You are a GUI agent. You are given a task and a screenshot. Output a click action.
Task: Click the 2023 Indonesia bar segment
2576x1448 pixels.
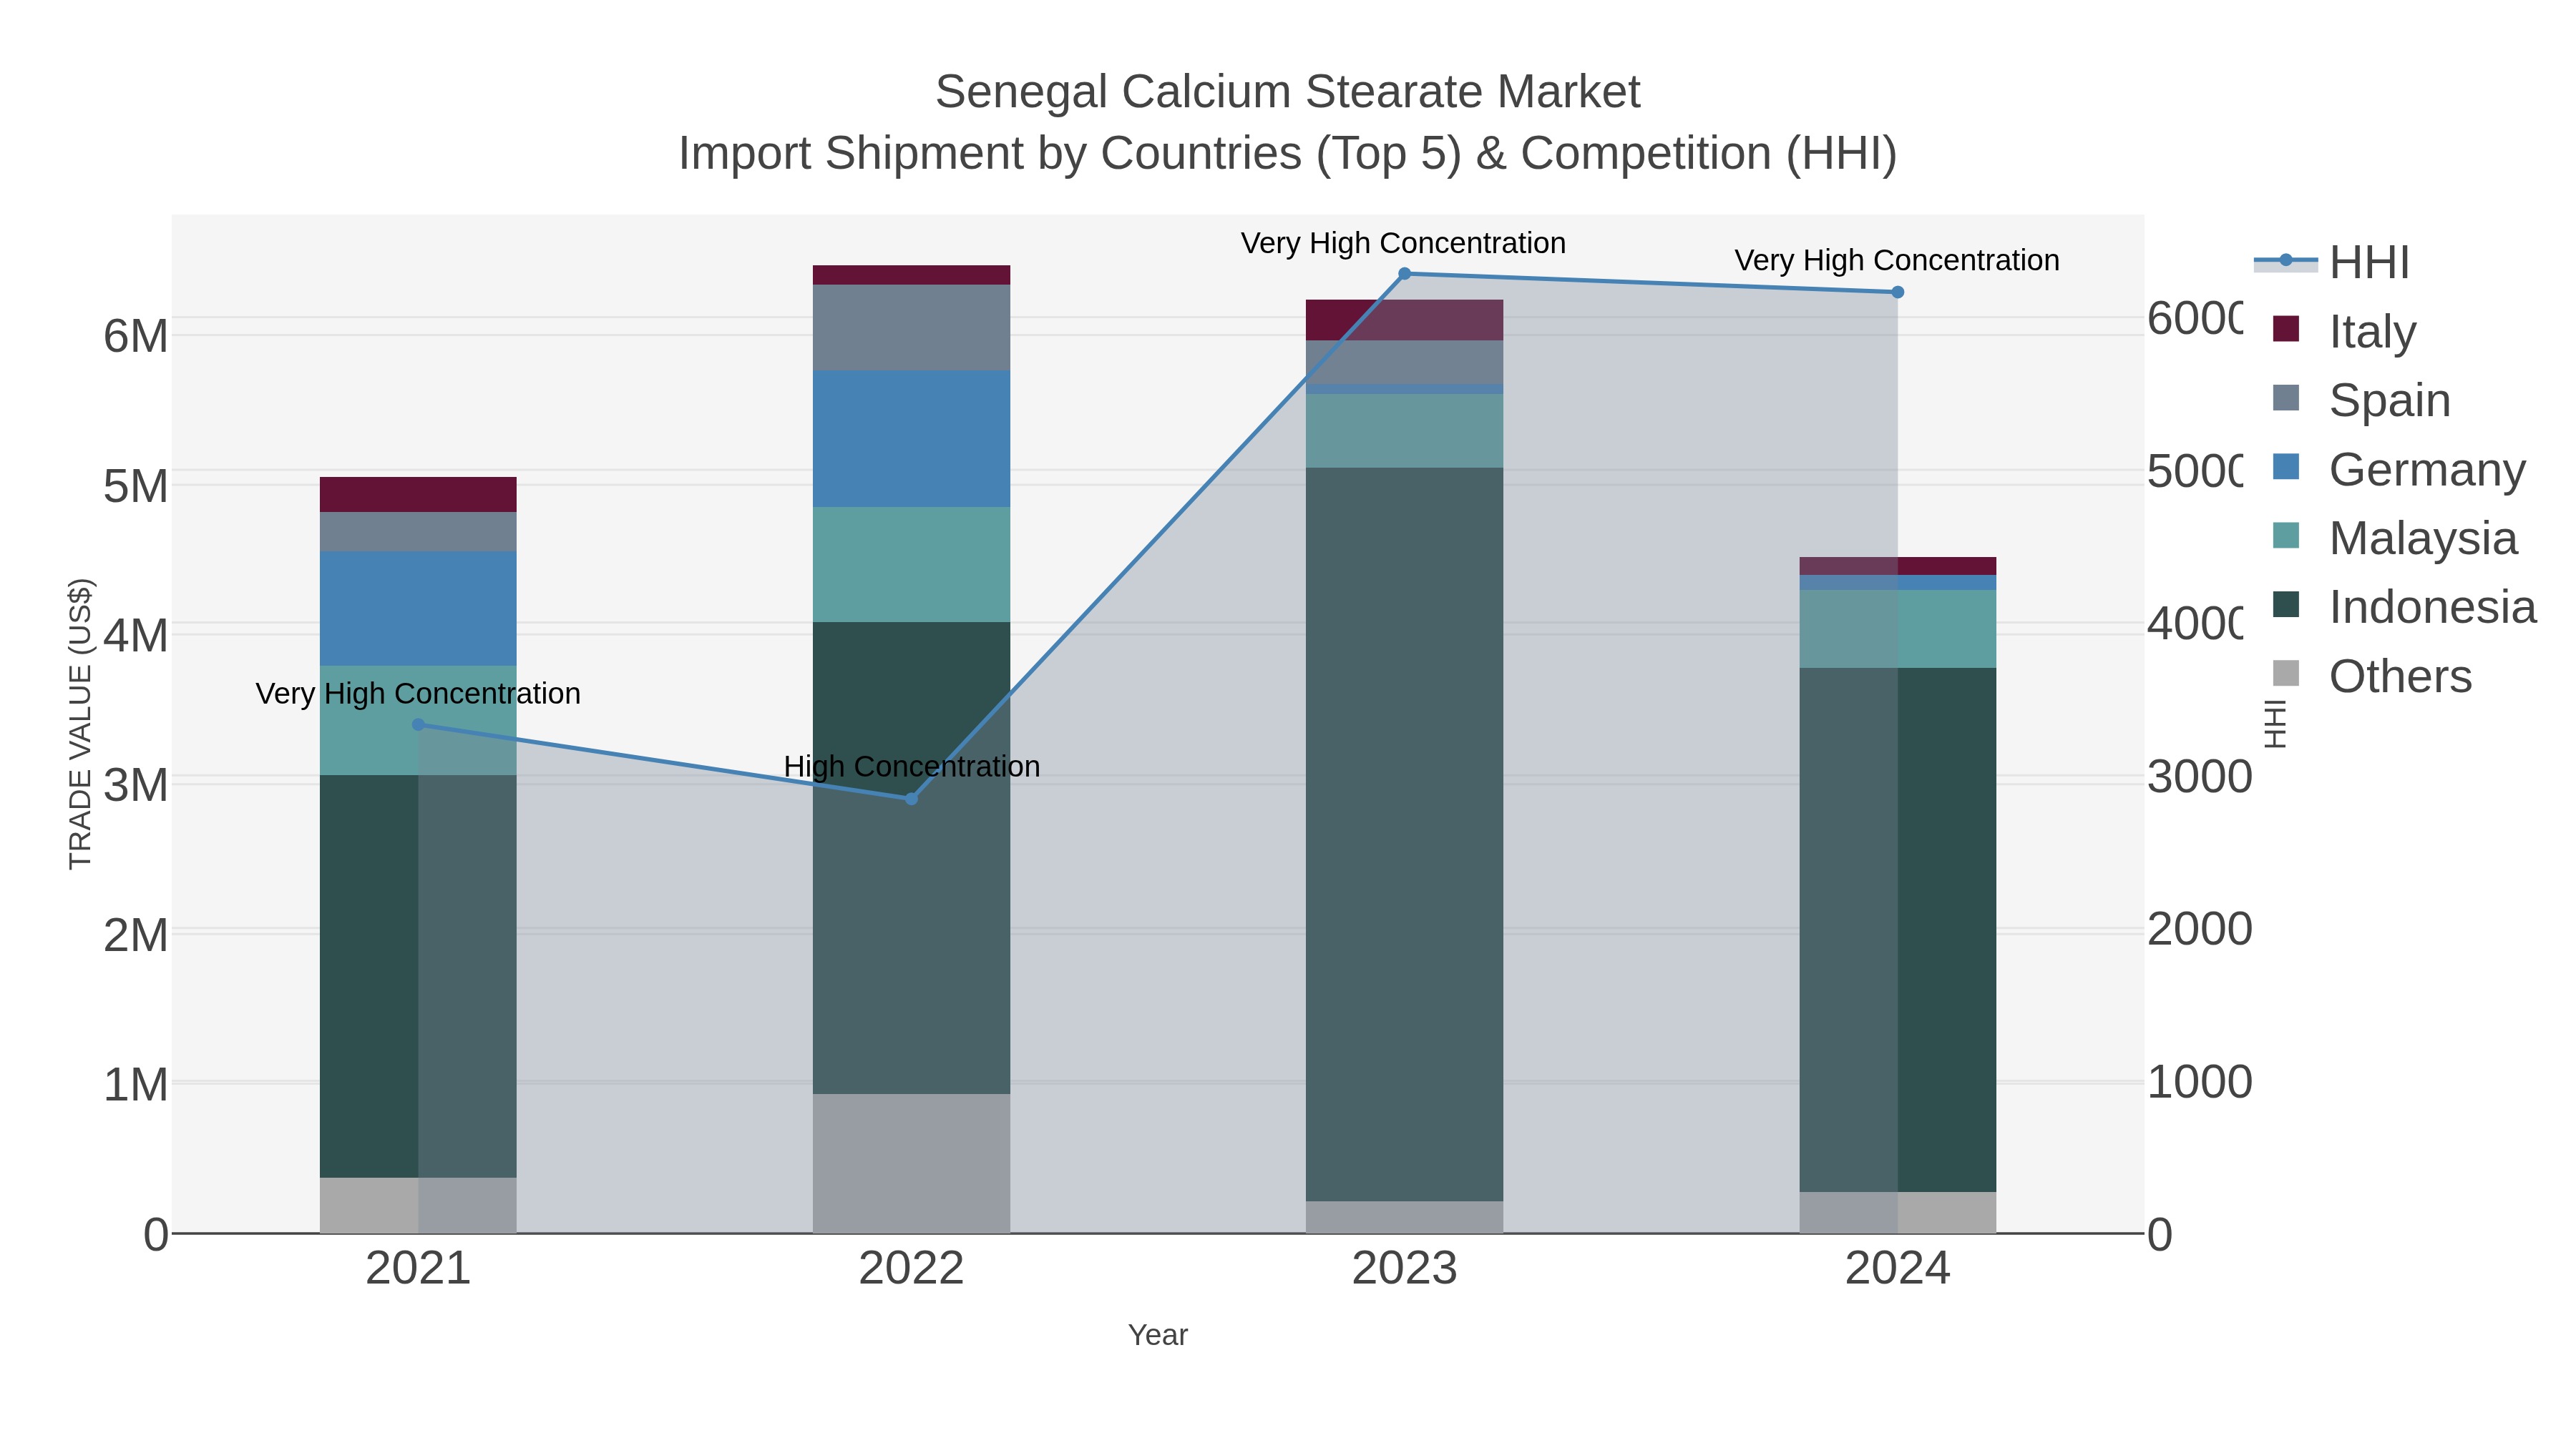[x=1404, y=834]
